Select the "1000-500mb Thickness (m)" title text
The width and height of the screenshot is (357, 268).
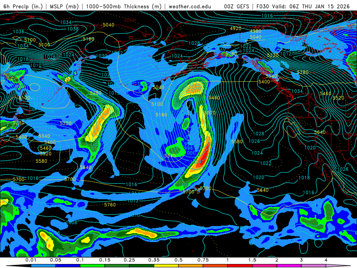pyautogui.click(x=124, y=6)
